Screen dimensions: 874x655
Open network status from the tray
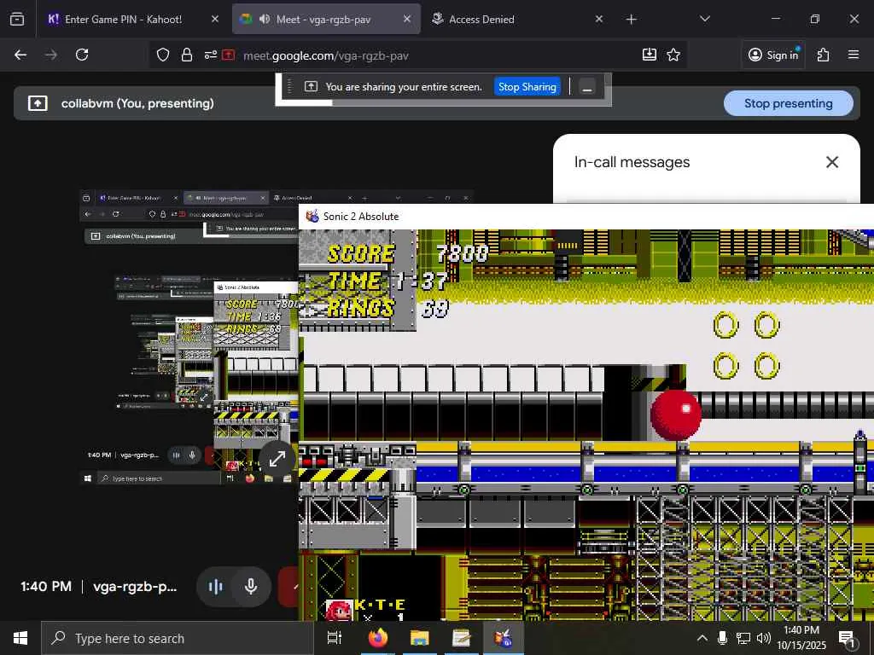click(x=743, y=638)
